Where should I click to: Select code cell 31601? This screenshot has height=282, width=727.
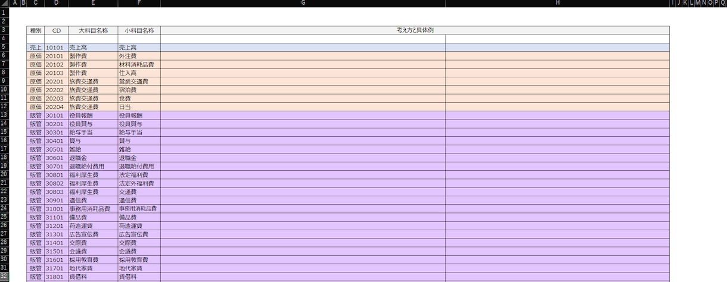click(56, 260)
